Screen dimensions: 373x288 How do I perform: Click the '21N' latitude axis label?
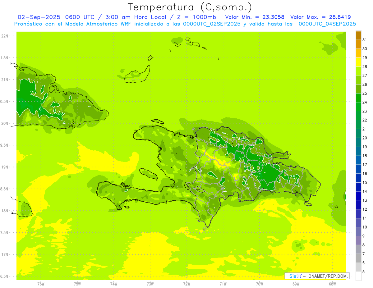tap(5, 80)
